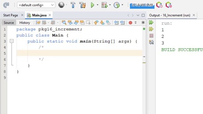Click the Redo arrow icon
The width and height of the screenshot is (203, 114).
pyautogui.click(x=6, y=5)
